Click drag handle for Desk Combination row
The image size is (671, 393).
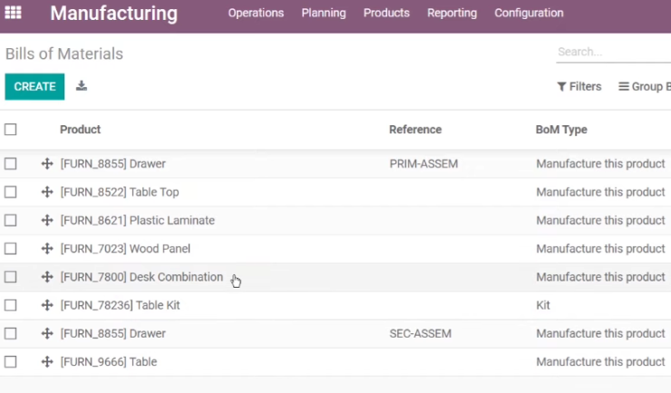tap(47, 277)
